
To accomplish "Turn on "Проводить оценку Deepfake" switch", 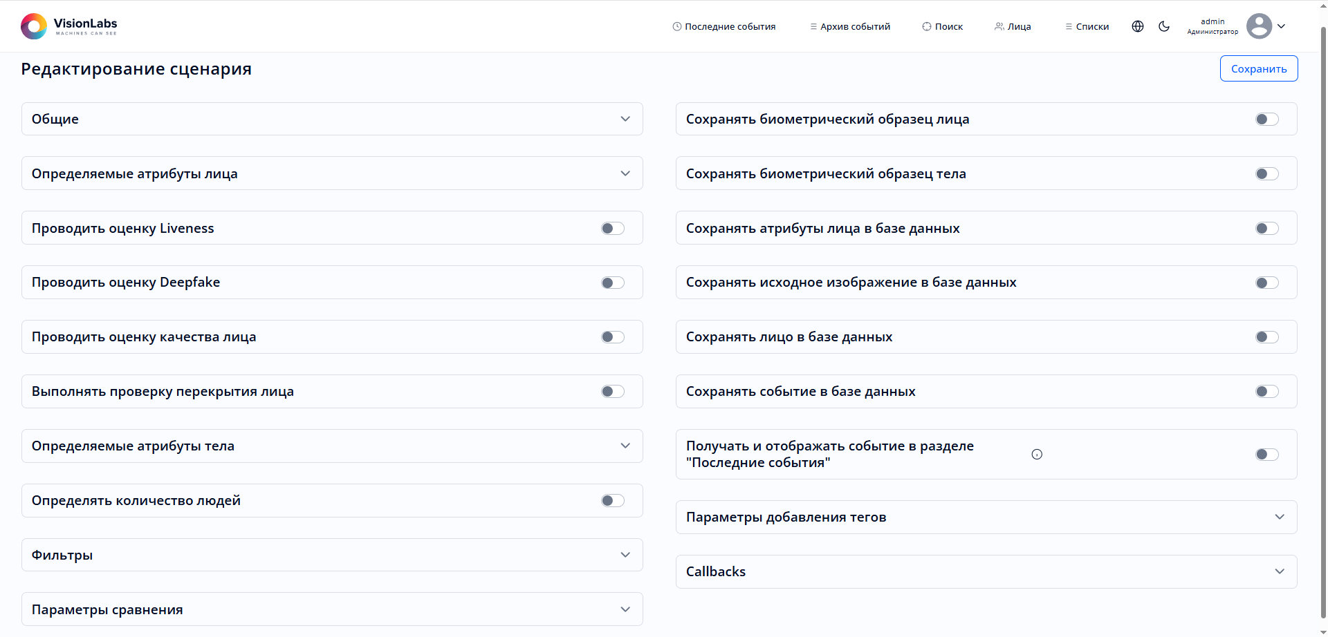I will click(612, 283).
